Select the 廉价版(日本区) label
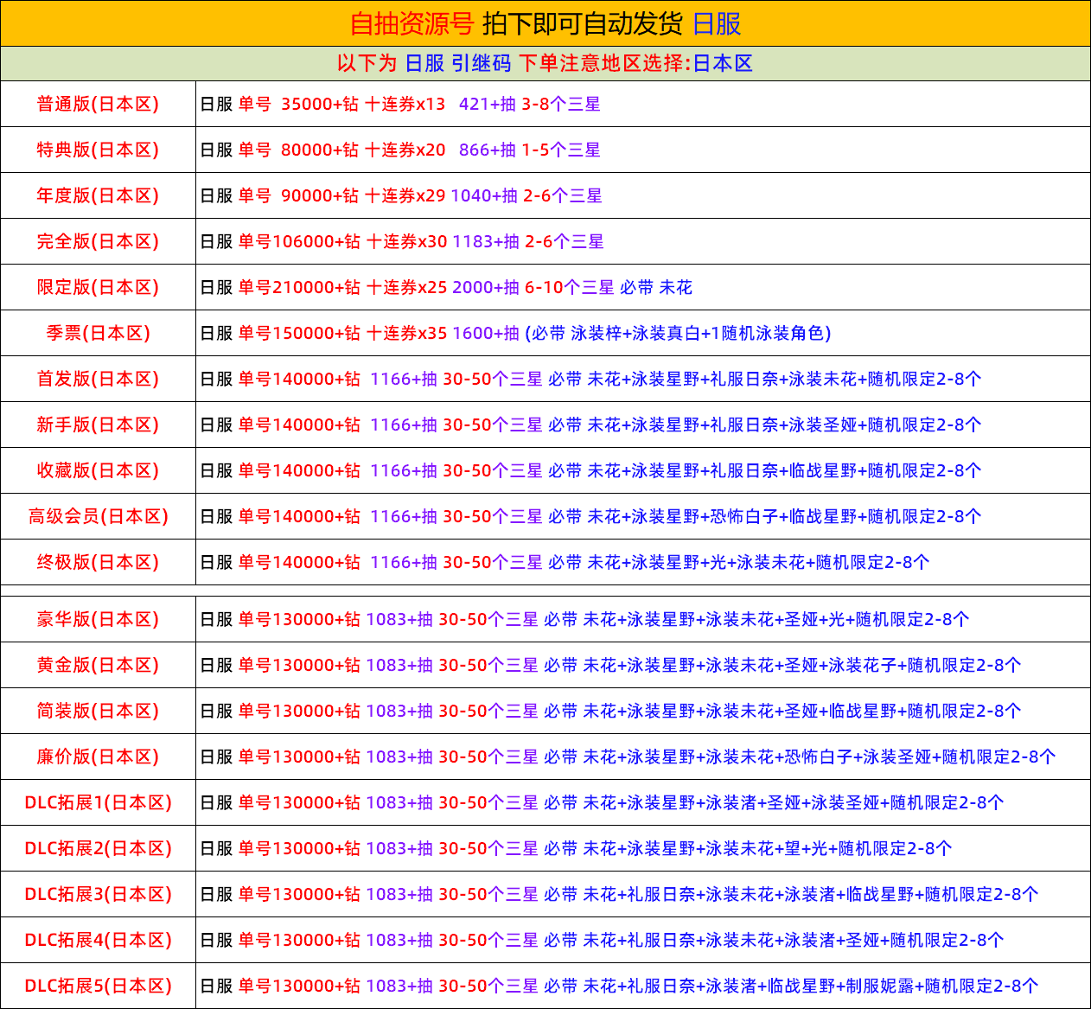Image resolution: width=1091 pixels, height=1009 pixels. click(98, 757)
